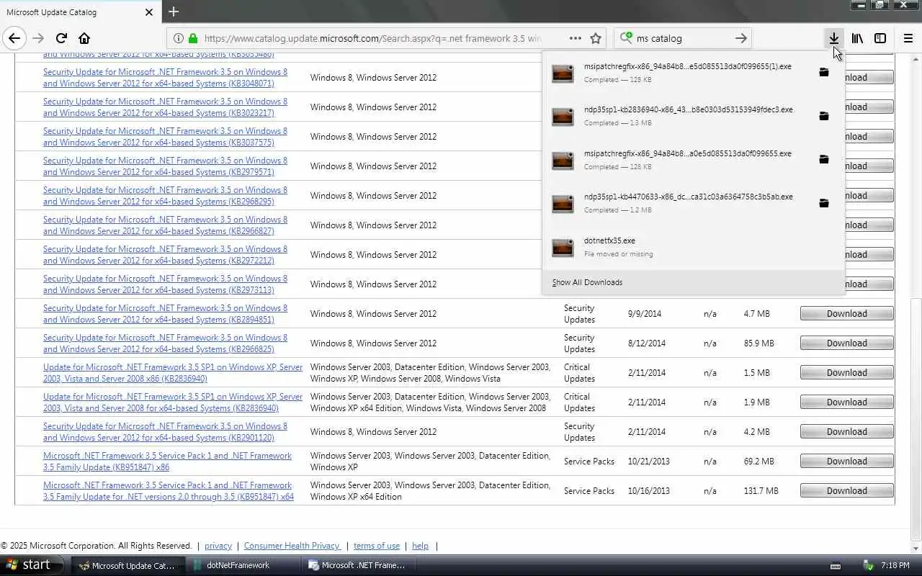
Task: Download the 4.7 MB update from 9/9/2014
Action: 846,314
